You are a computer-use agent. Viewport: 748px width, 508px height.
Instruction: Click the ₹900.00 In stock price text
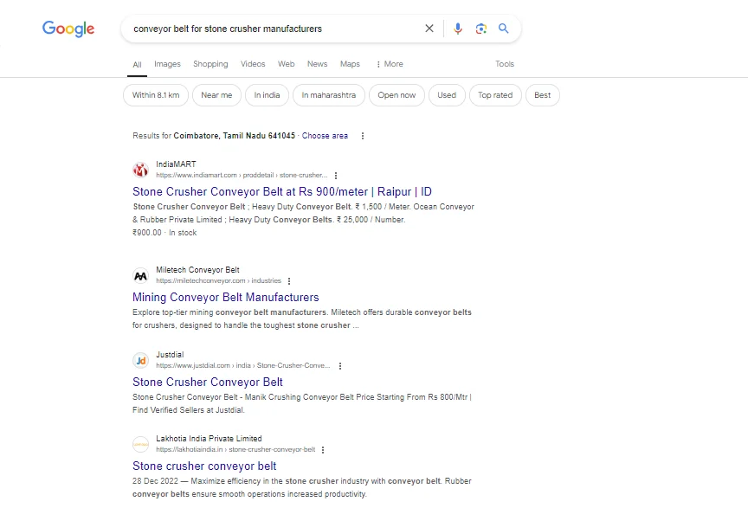pyautogui.click(x=164, y=233)
